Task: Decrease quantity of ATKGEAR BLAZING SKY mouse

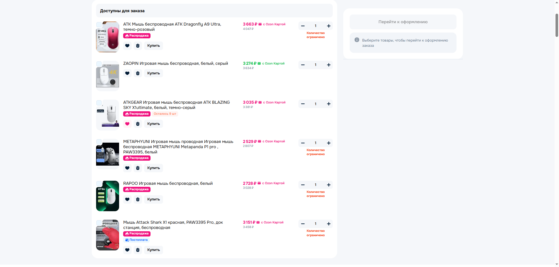Action: click(303, 104)
